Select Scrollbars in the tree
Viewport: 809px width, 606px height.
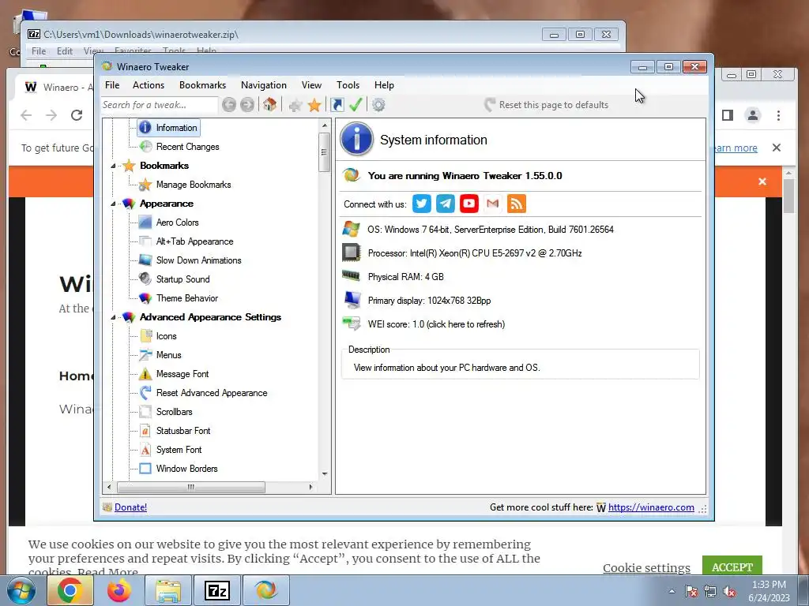tap(175, 412)
